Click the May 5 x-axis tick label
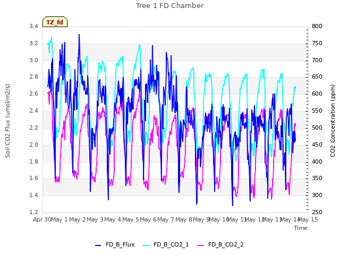Image resolution: width=340 pixels, height=255 pixels. (131, 219)
